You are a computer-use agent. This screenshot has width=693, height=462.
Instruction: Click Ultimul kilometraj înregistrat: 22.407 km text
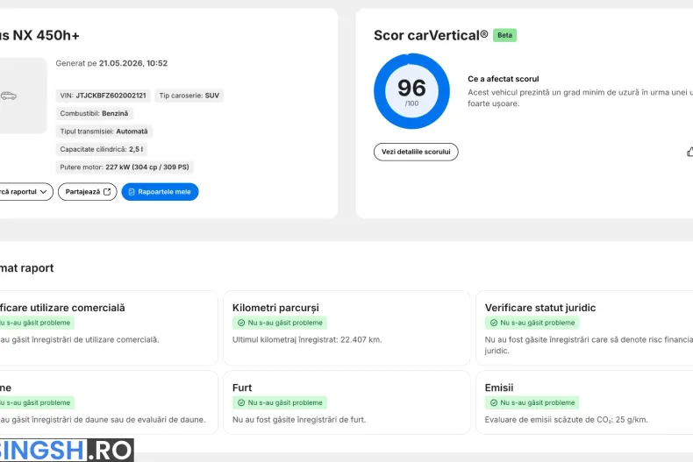(x=307, y=339)
